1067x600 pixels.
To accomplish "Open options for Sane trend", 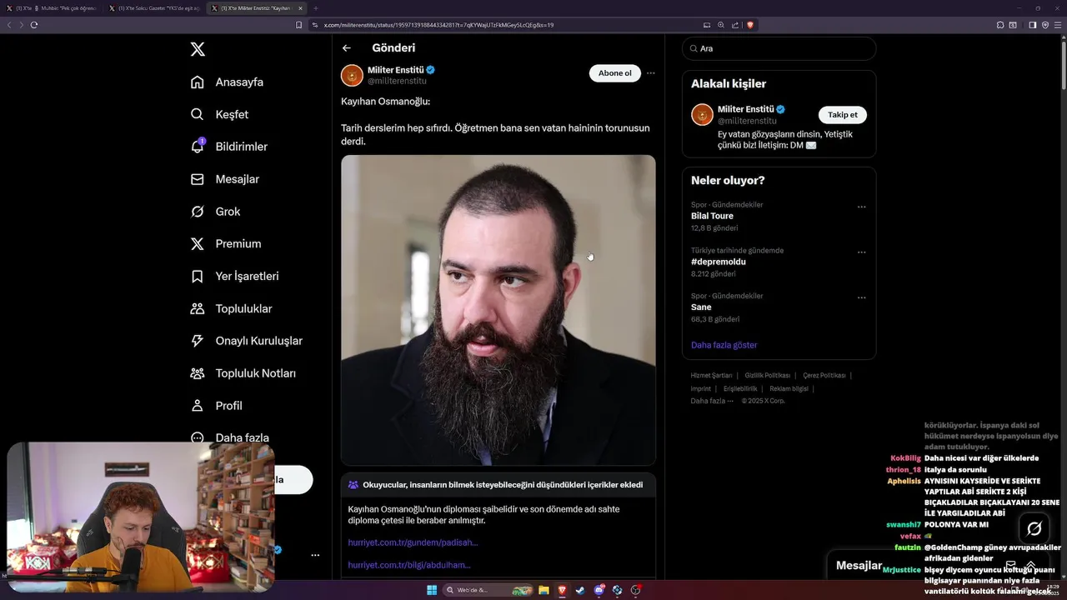I will pyautogui.click(x=861, y=297).
